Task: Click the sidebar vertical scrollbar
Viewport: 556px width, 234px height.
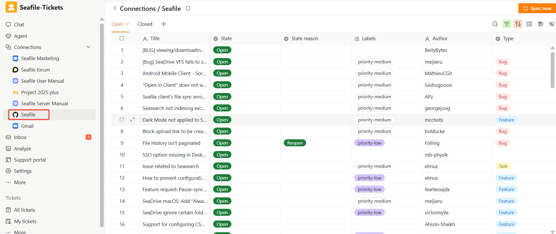Action: (x=102, y=125)
